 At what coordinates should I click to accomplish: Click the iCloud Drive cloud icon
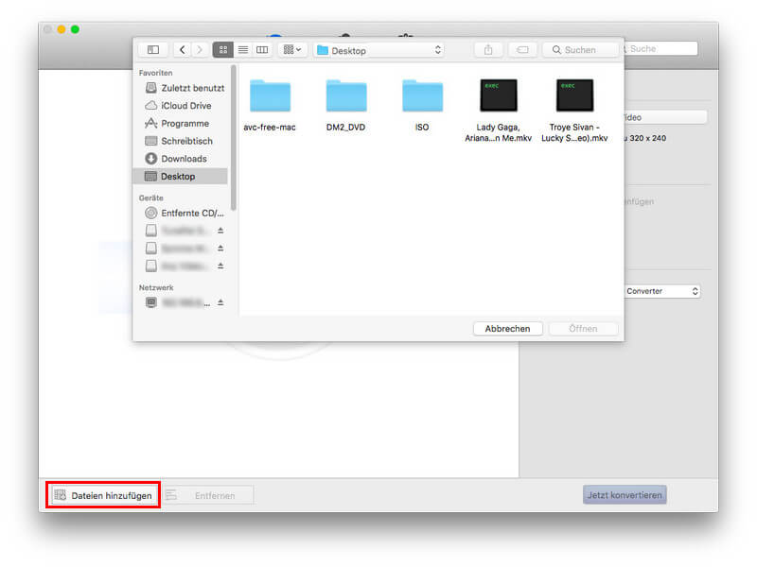click(x=151, y=105)
